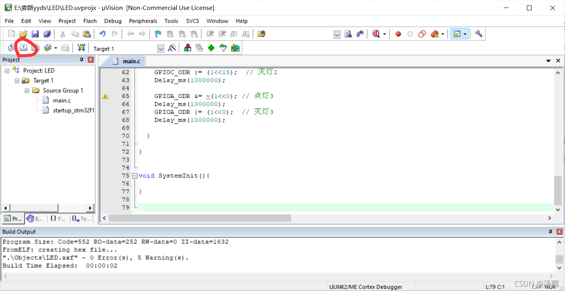Viewport: 565px width, 291px height.
Task: Open the File menu
Action: pyautogui.click(x=9, y=21)
